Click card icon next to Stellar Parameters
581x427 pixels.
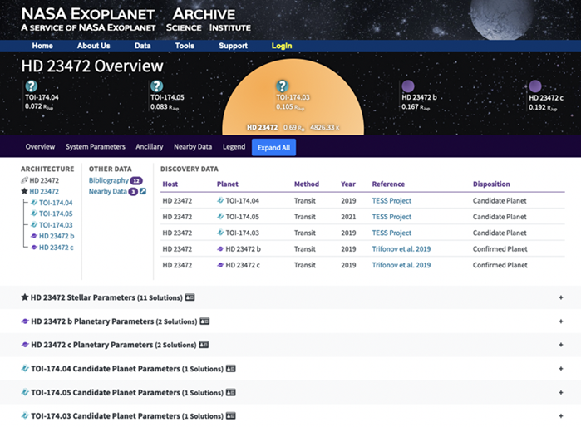pyautogui.click(x=190, y=297)
